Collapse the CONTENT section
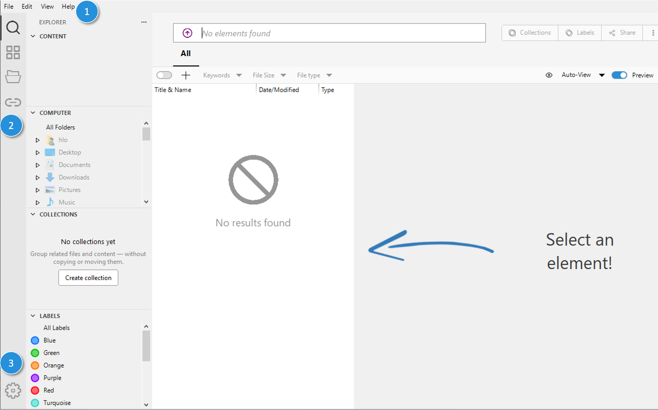 pyautogui.click(x=33, y=36)
